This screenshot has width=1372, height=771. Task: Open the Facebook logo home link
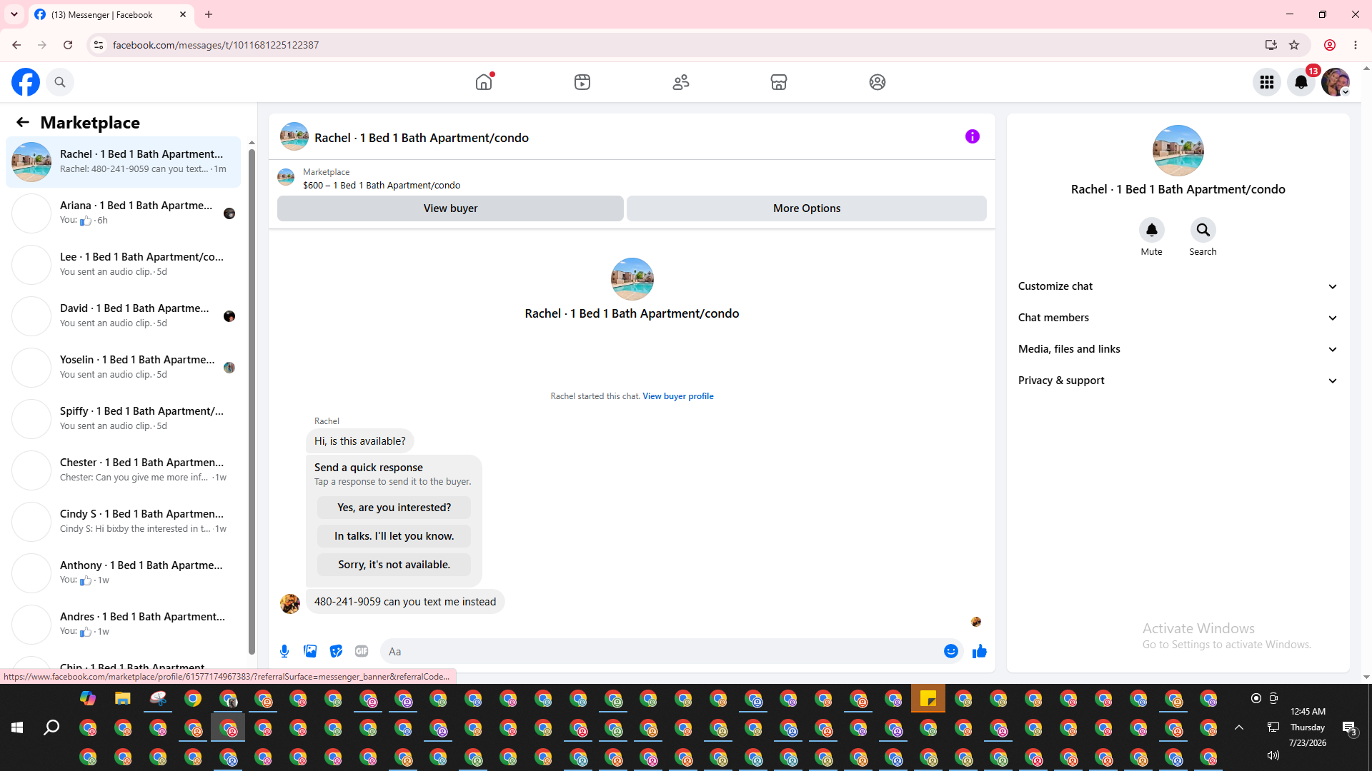click(x=26, y=82)
